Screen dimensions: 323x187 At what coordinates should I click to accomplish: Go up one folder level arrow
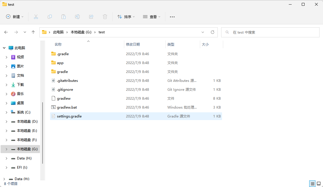[x=33, y=32]
